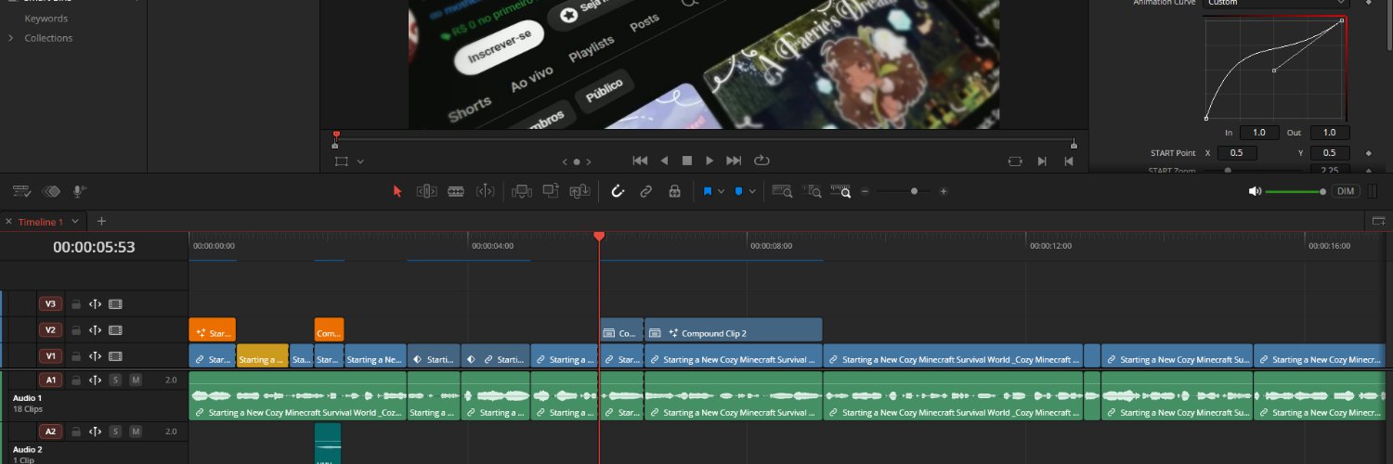
Task: Click the Insert Clip toolbar icon
Action: (522, 191)
